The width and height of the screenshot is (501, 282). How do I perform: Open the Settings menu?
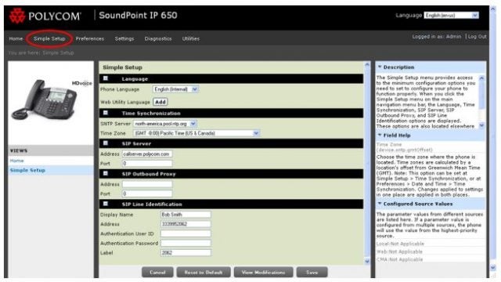click(124, 38)
